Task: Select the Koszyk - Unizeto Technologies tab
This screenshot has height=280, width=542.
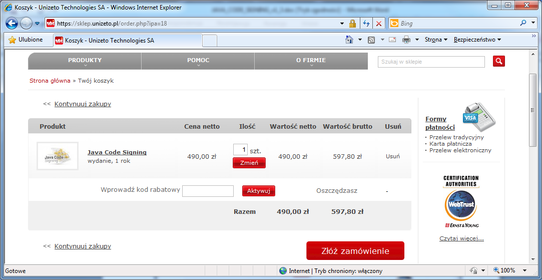Action: tap(127, 41)
